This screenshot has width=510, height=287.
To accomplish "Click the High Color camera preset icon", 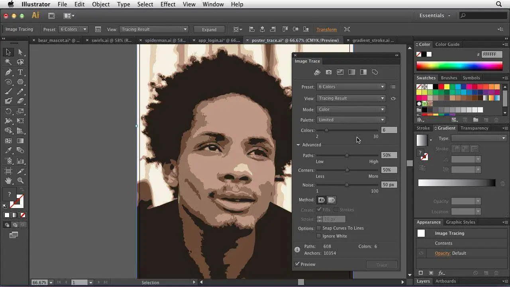I will click(329, 72).
